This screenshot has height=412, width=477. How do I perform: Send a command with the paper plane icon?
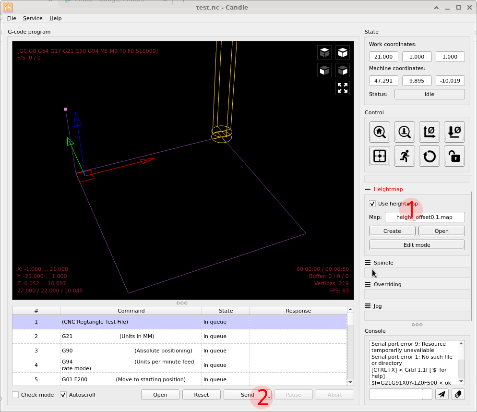tap(441, 394)
